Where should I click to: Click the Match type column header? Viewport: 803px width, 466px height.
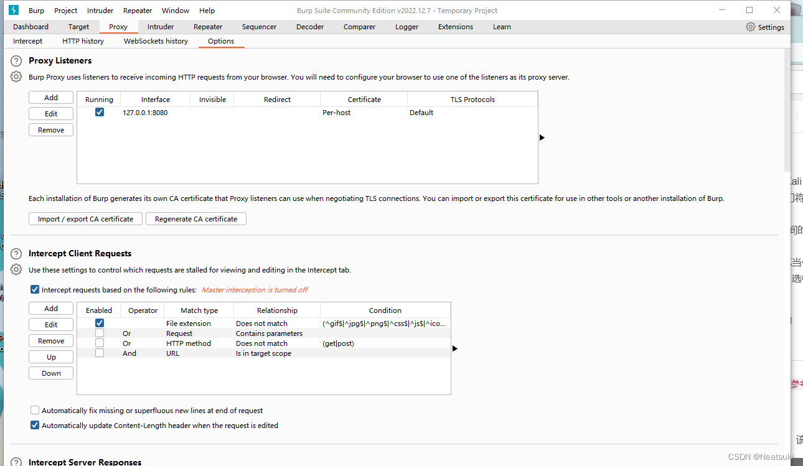pyautogui.click(x=199, y=310)
